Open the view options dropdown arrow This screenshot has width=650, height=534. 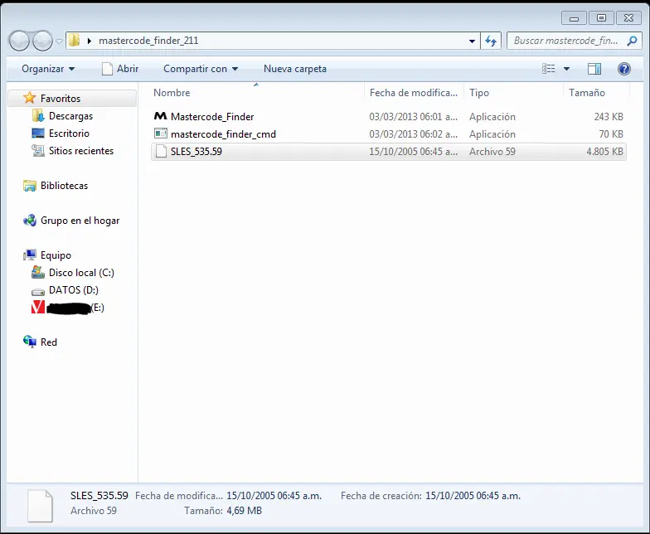pos(566,69)
